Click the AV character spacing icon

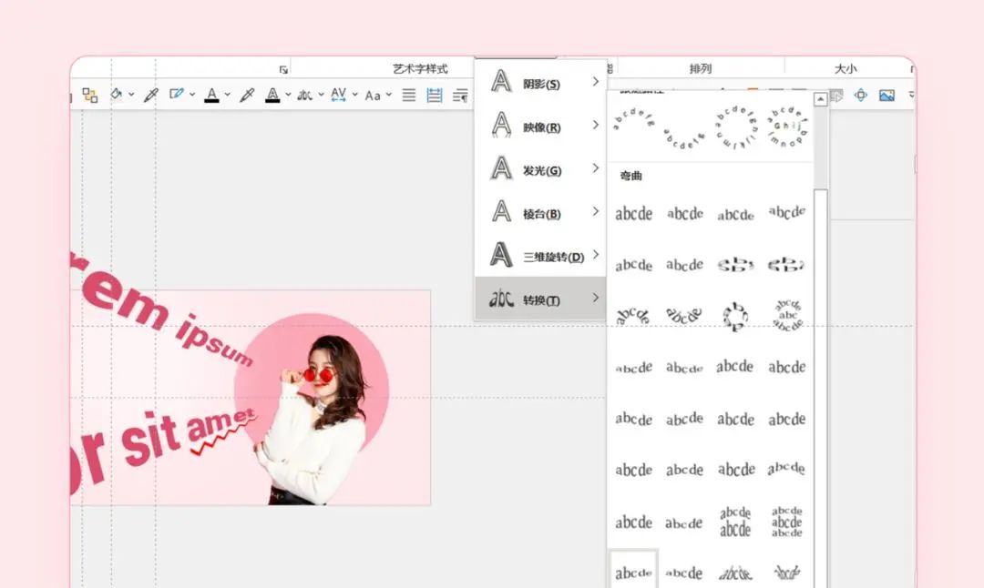coord(338,95)
